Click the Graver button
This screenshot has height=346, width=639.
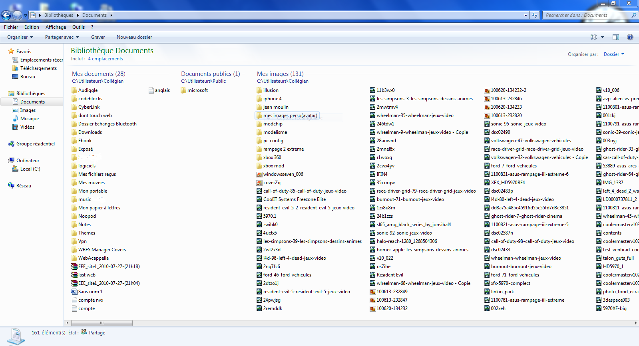click(98, 37)
